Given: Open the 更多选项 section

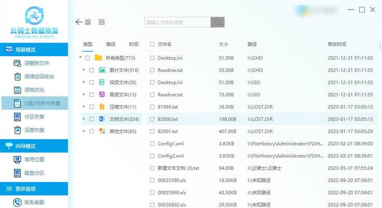Looking at the screenshot, I should point(34,188).
